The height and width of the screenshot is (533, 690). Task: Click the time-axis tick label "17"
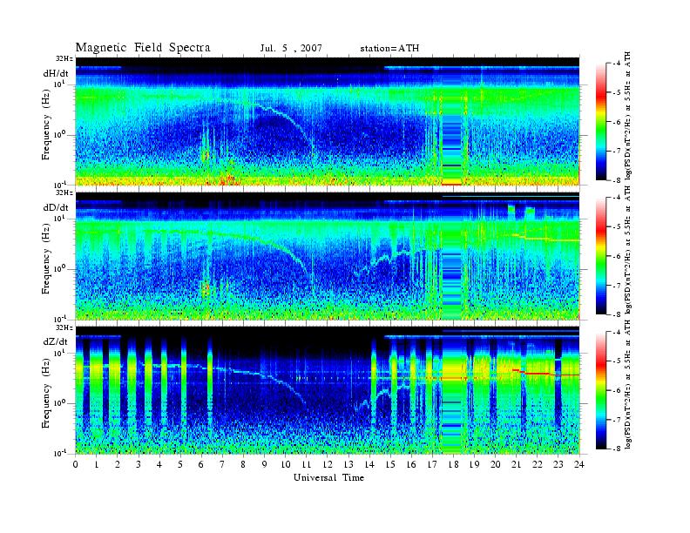pyautogui.click(x=433, y=464)
